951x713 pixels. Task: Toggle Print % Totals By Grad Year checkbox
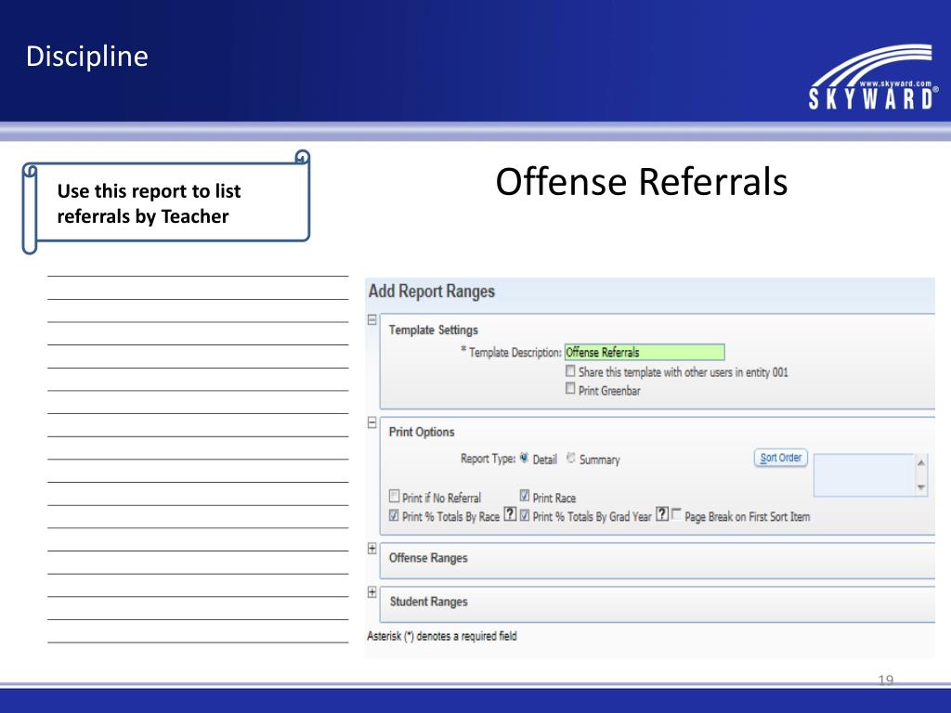point(525,515)
